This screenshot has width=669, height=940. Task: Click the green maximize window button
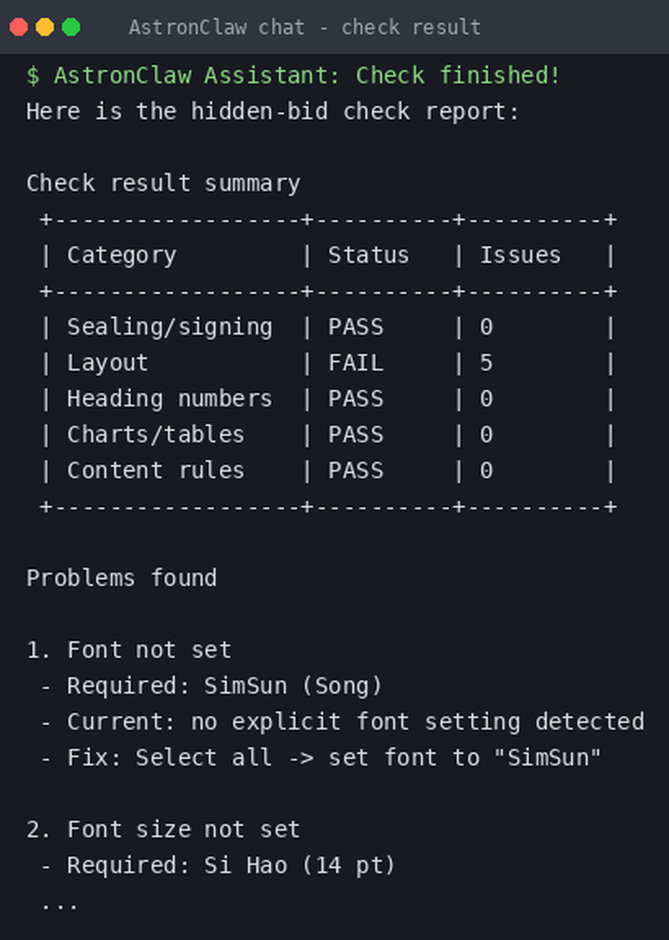click(x=71, y=27)
